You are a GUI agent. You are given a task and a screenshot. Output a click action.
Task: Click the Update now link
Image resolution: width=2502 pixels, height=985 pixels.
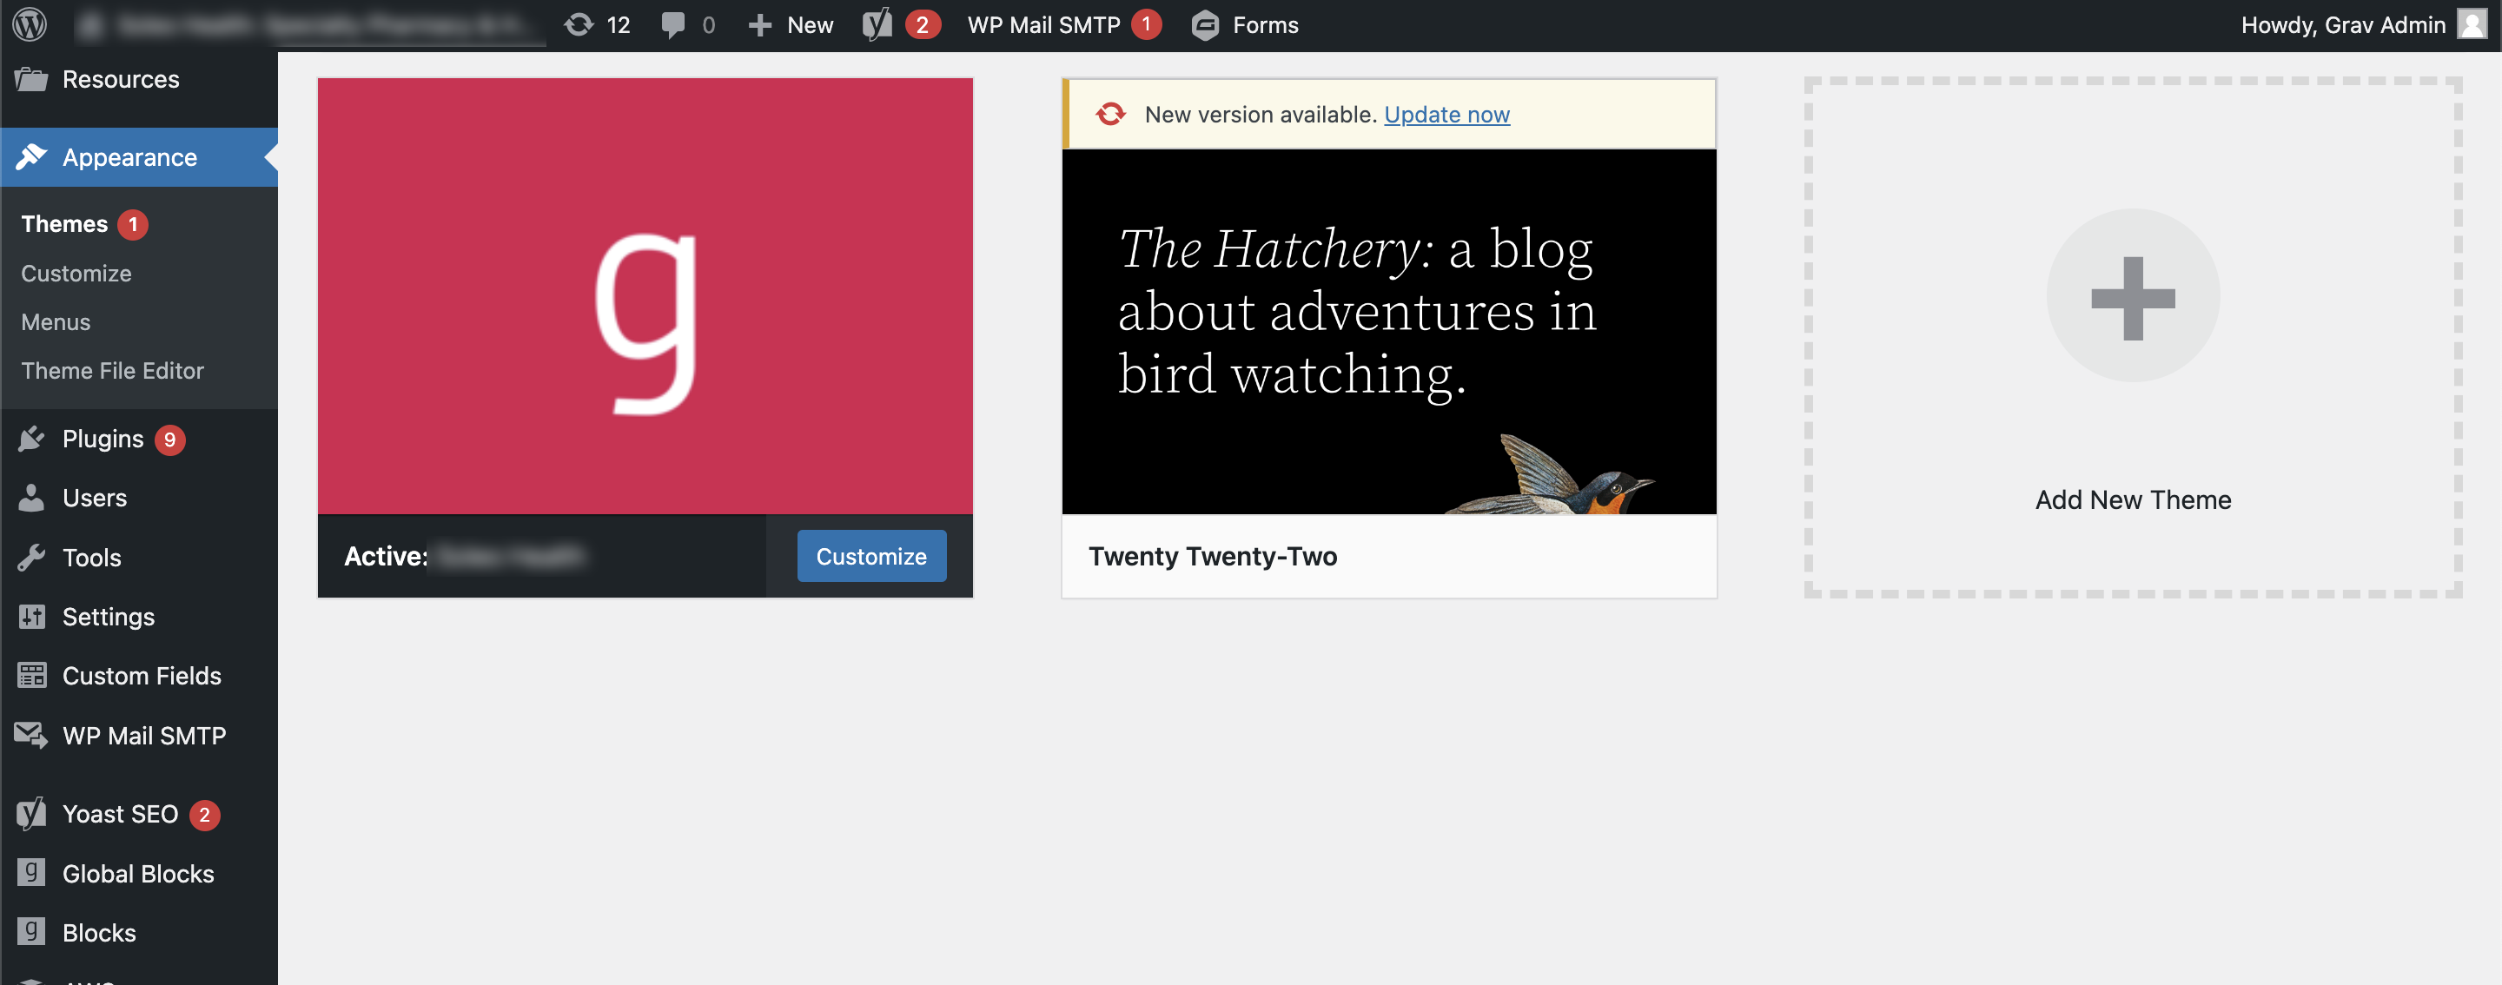pos(1446,115)
